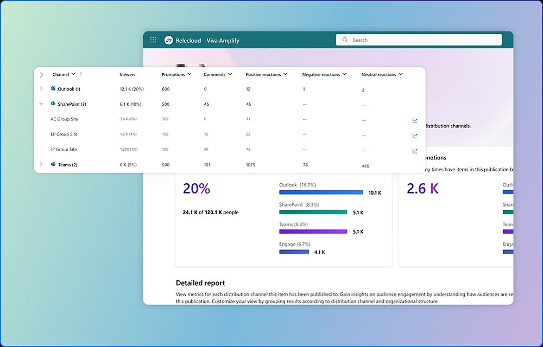Click Teams negative reactions value 76
Viewport: 543px width, 347px height.
pos(305,164)
